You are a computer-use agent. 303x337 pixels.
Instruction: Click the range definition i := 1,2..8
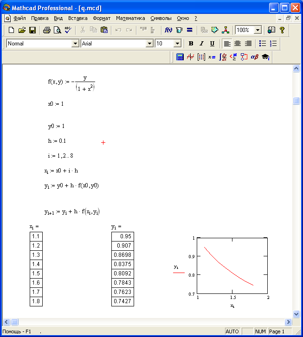click(60, 156)
